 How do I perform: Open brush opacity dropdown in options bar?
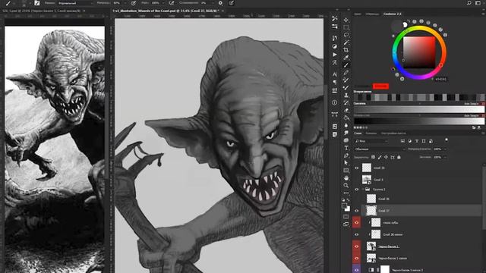(x=125, y=3)
